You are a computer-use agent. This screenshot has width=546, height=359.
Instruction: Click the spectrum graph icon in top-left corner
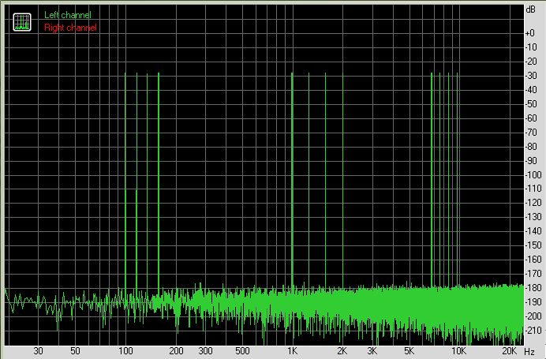pos(22,22)
